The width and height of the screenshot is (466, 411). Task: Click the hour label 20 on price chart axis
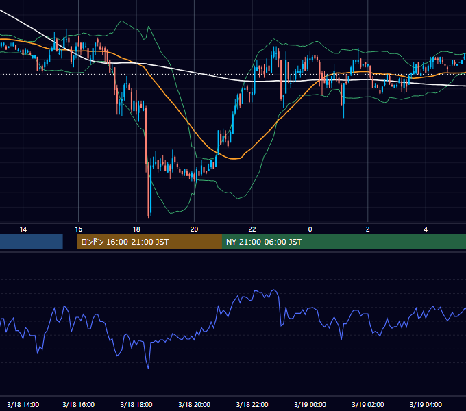pyautogui.click(x=195, y=229)
